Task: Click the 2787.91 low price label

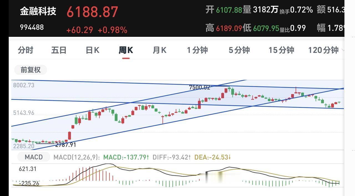Action: click(65, 145)
